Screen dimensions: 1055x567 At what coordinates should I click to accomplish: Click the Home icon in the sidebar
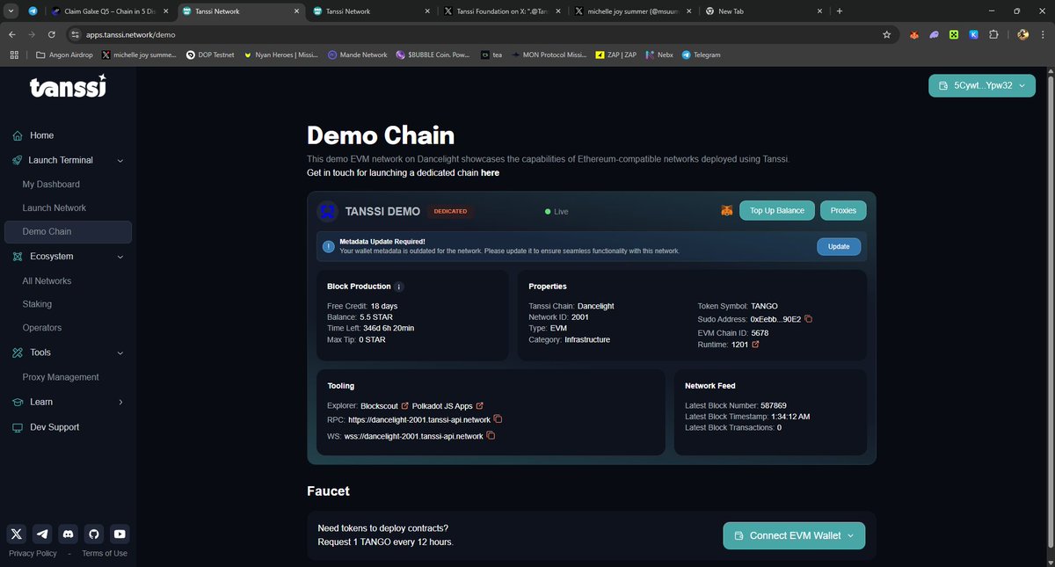[x=16, y=135]
